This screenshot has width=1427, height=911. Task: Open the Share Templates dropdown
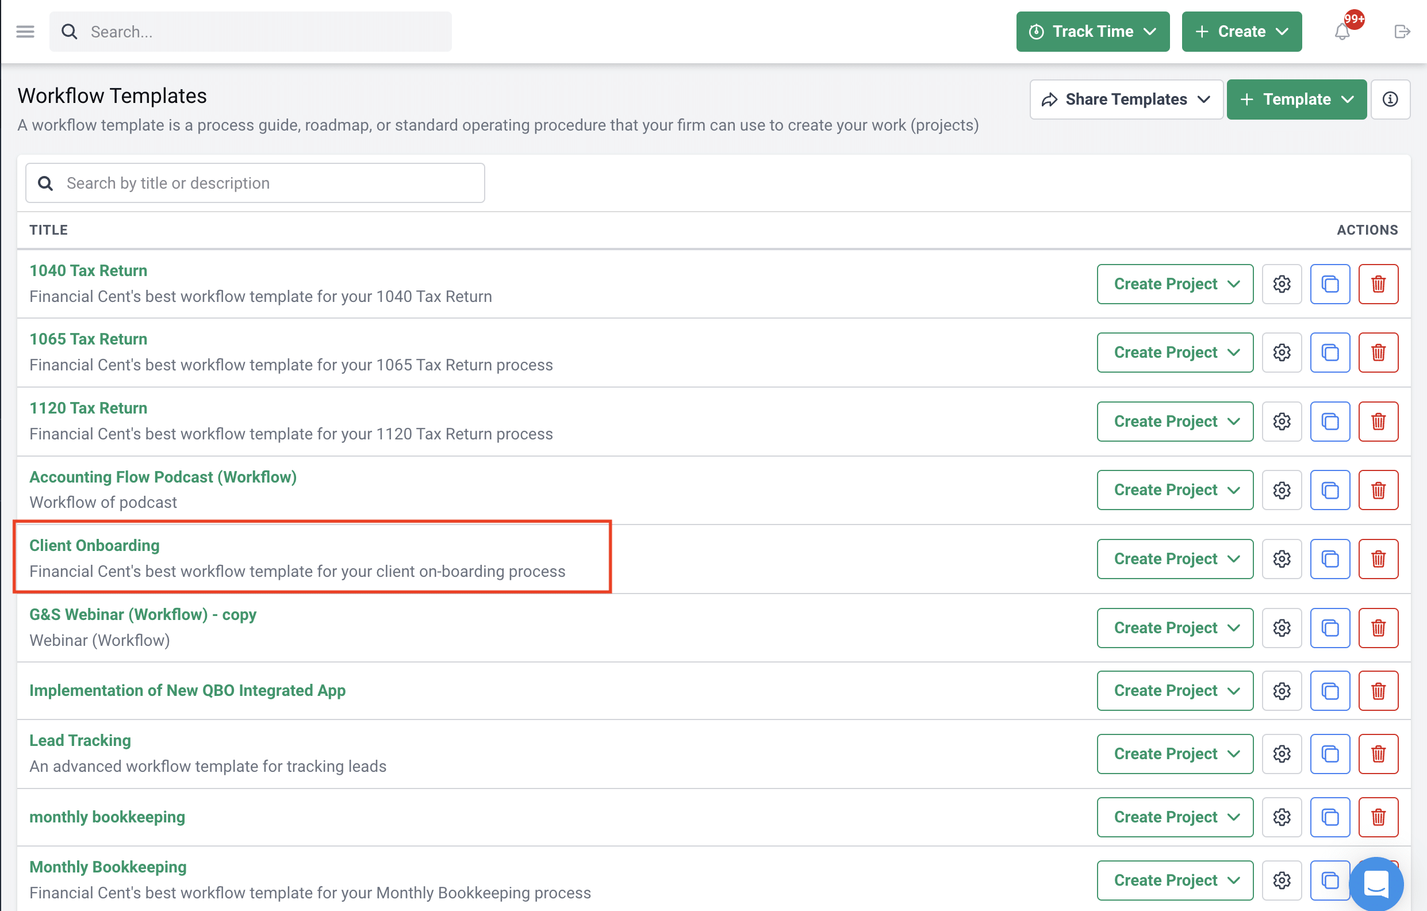tap(1126, 99)
